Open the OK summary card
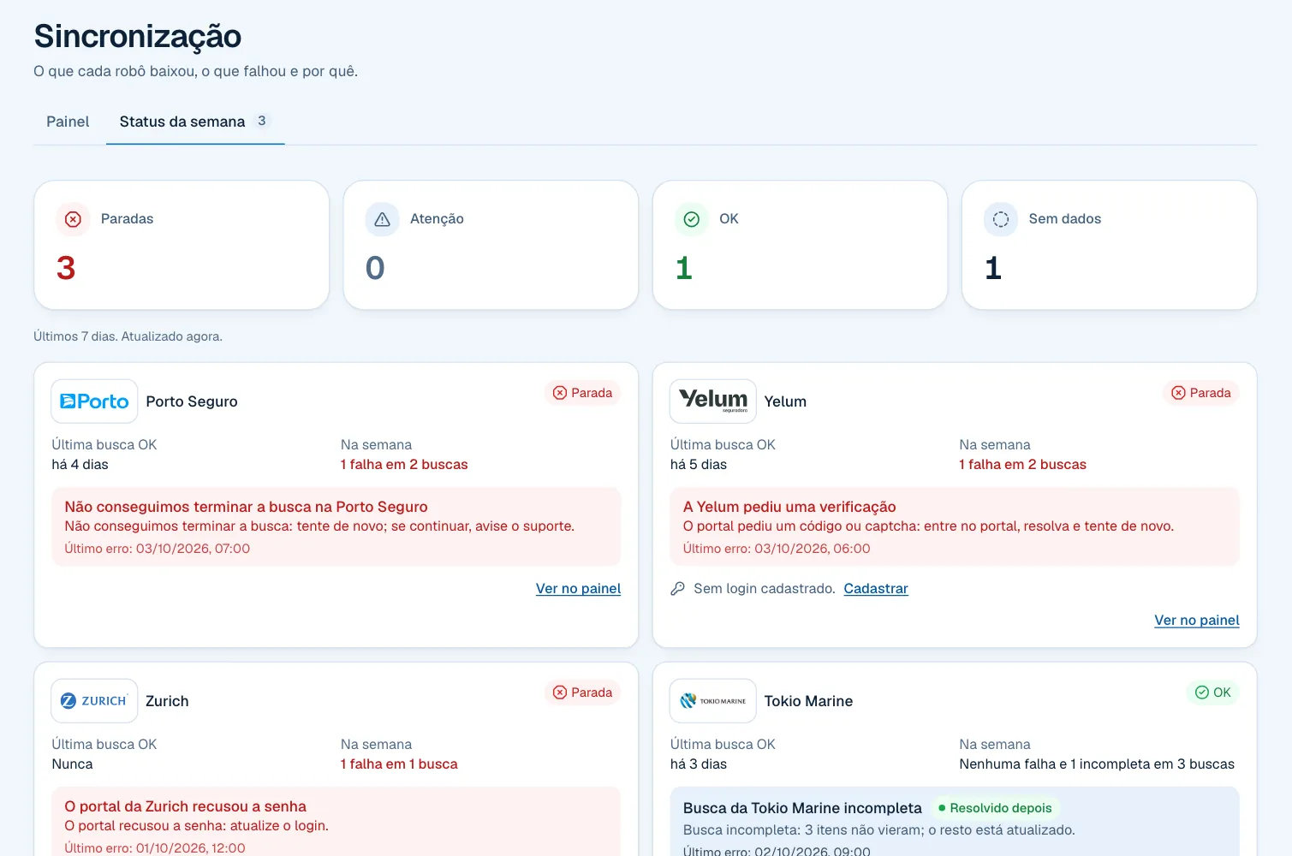The height and width of the screenshot is (856, 1292). [x=800, y=245]
